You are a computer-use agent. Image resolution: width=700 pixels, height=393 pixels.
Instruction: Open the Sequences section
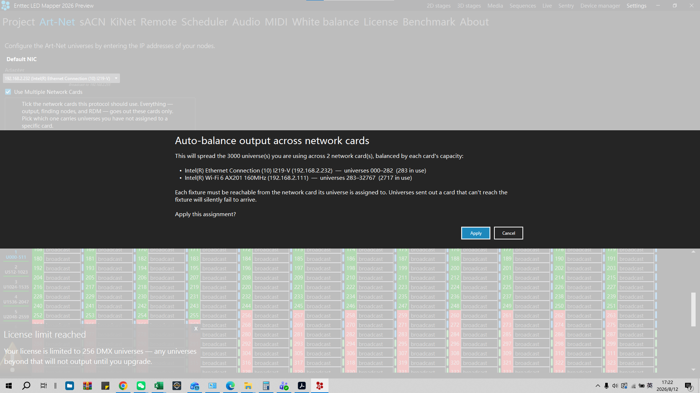[523, 6]
